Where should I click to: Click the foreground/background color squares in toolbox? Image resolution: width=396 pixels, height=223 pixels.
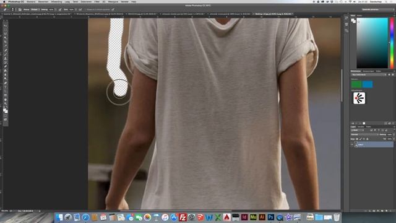6,111
